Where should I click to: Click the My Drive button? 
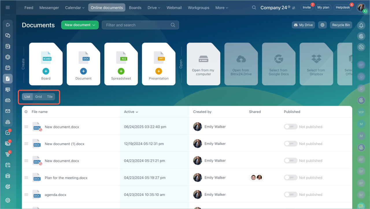[x=303, y=25]
